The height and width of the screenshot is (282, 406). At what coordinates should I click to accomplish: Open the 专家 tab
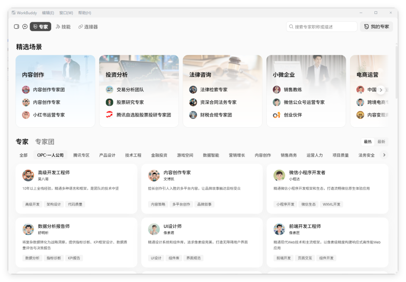tap(40, 27)
